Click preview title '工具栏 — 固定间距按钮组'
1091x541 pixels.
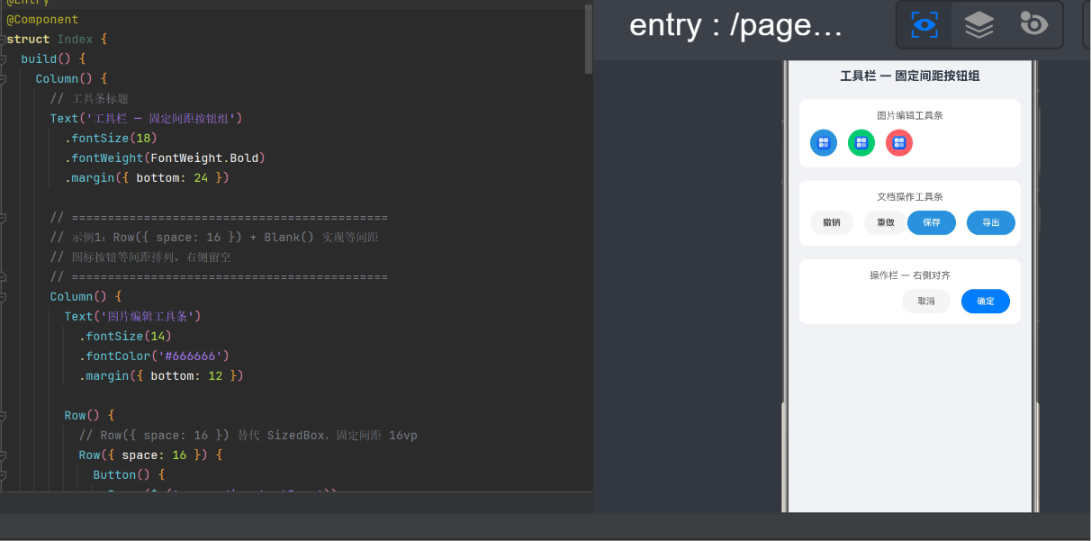[x=909, y=77]
